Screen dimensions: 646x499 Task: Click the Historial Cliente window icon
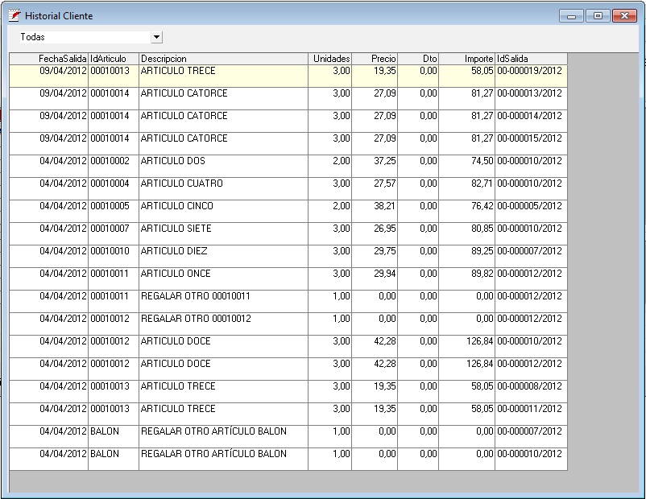(x=14, y=15)
